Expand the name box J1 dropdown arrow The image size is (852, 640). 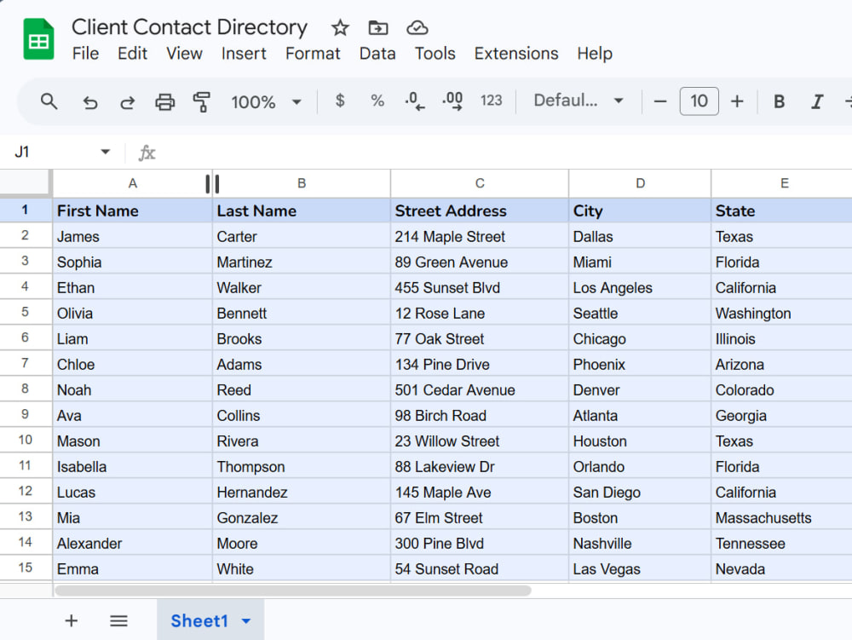106,152
